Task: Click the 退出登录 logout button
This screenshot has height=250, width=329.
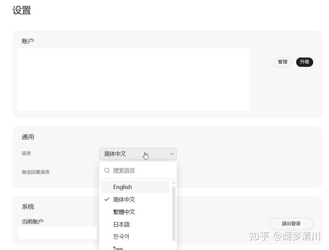Action: pyautogui.click(x=291, y=224)
